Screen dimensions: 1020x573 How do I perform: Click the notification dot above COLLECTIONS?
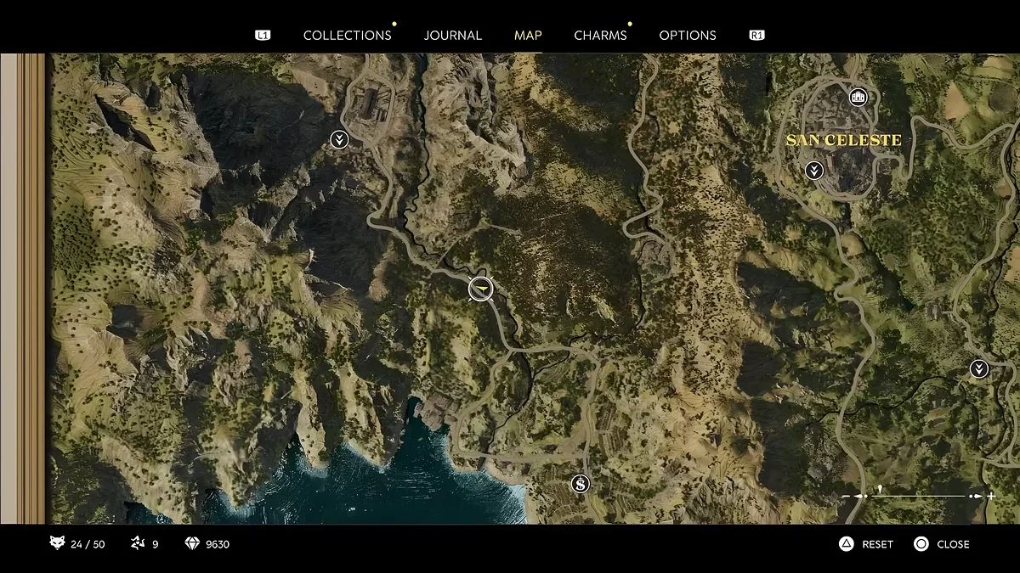[x=394, y=24]
